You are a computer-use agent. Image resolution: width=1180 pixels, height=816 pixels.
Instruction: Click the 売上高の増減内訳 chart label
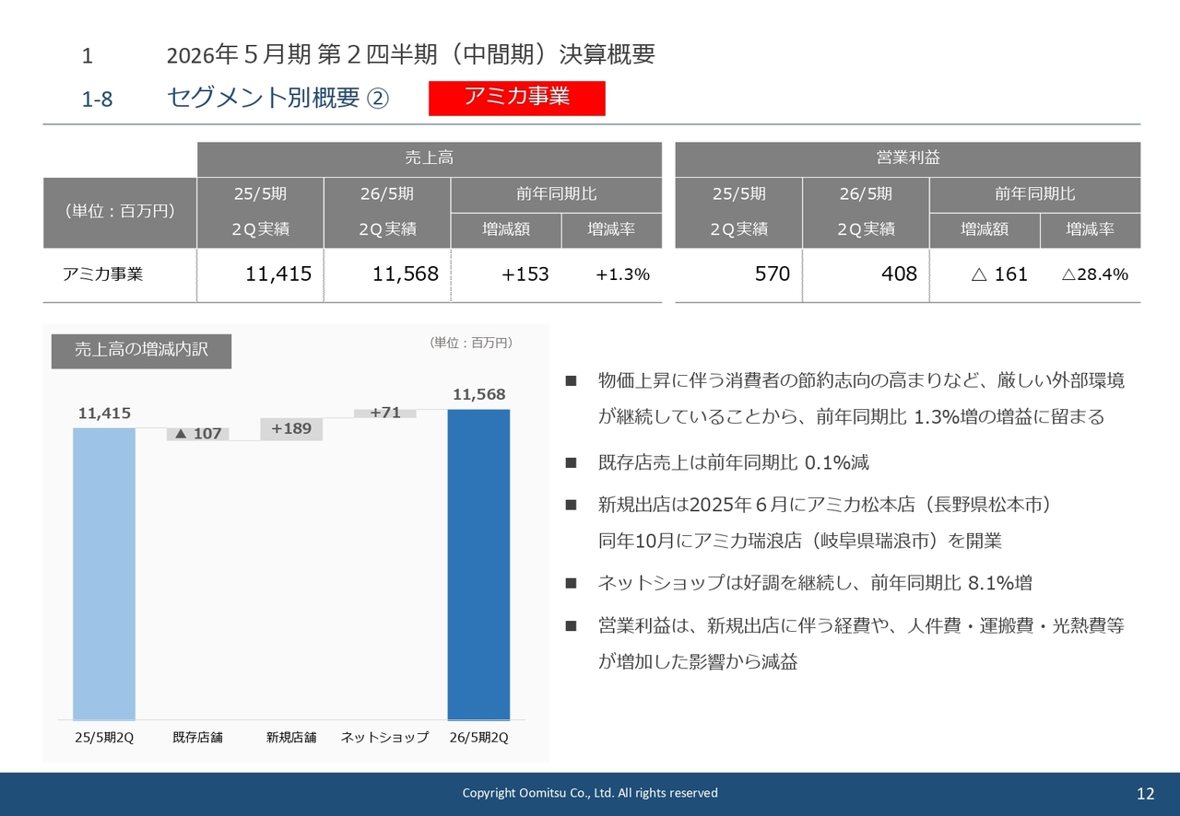(141, 351)
